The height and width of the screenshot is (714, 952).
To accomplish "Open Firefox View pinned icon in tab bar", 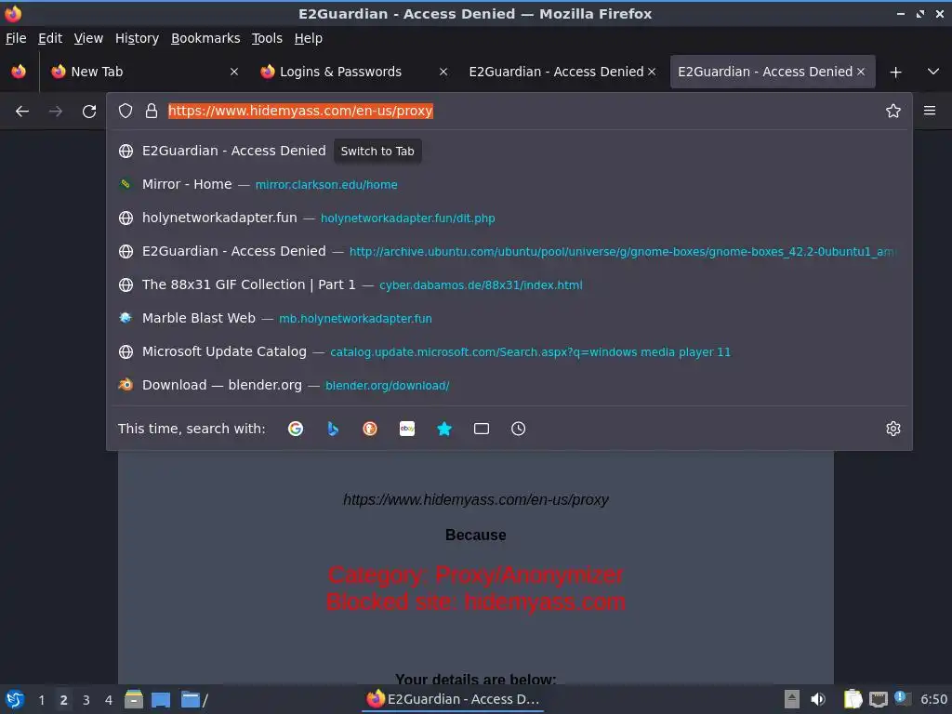I will click(x=19, y=72).
